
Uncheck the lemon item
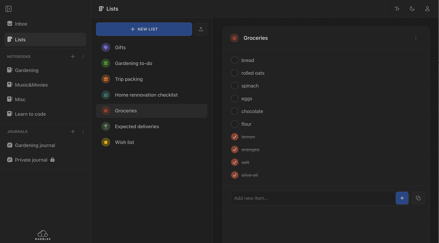(234, 136)
